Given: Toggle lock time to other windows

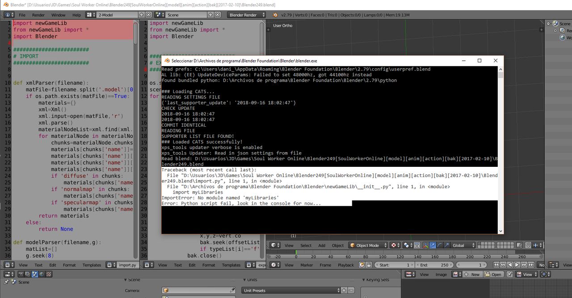Looking at the screenshot, I should (369, 265).
